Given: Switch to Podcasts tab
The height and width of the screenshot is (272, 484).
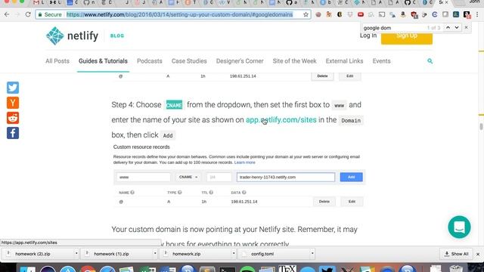Looking at the screenshot, I should click(150, 61).
